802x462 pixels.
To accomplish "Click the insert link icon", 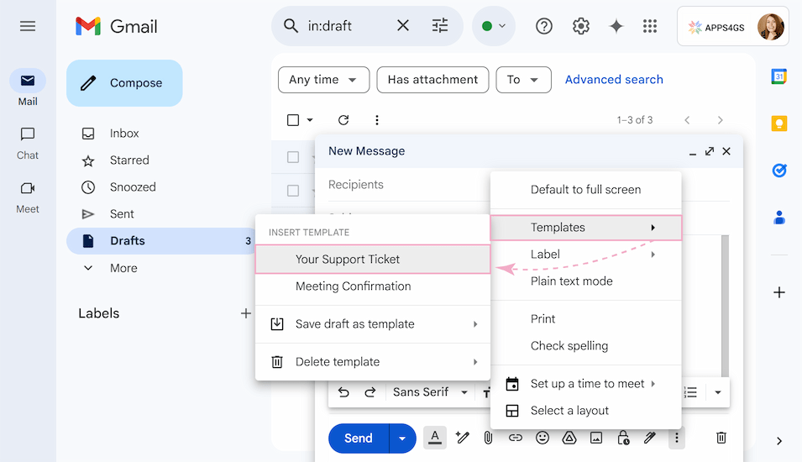I will [x=516, y=438].
